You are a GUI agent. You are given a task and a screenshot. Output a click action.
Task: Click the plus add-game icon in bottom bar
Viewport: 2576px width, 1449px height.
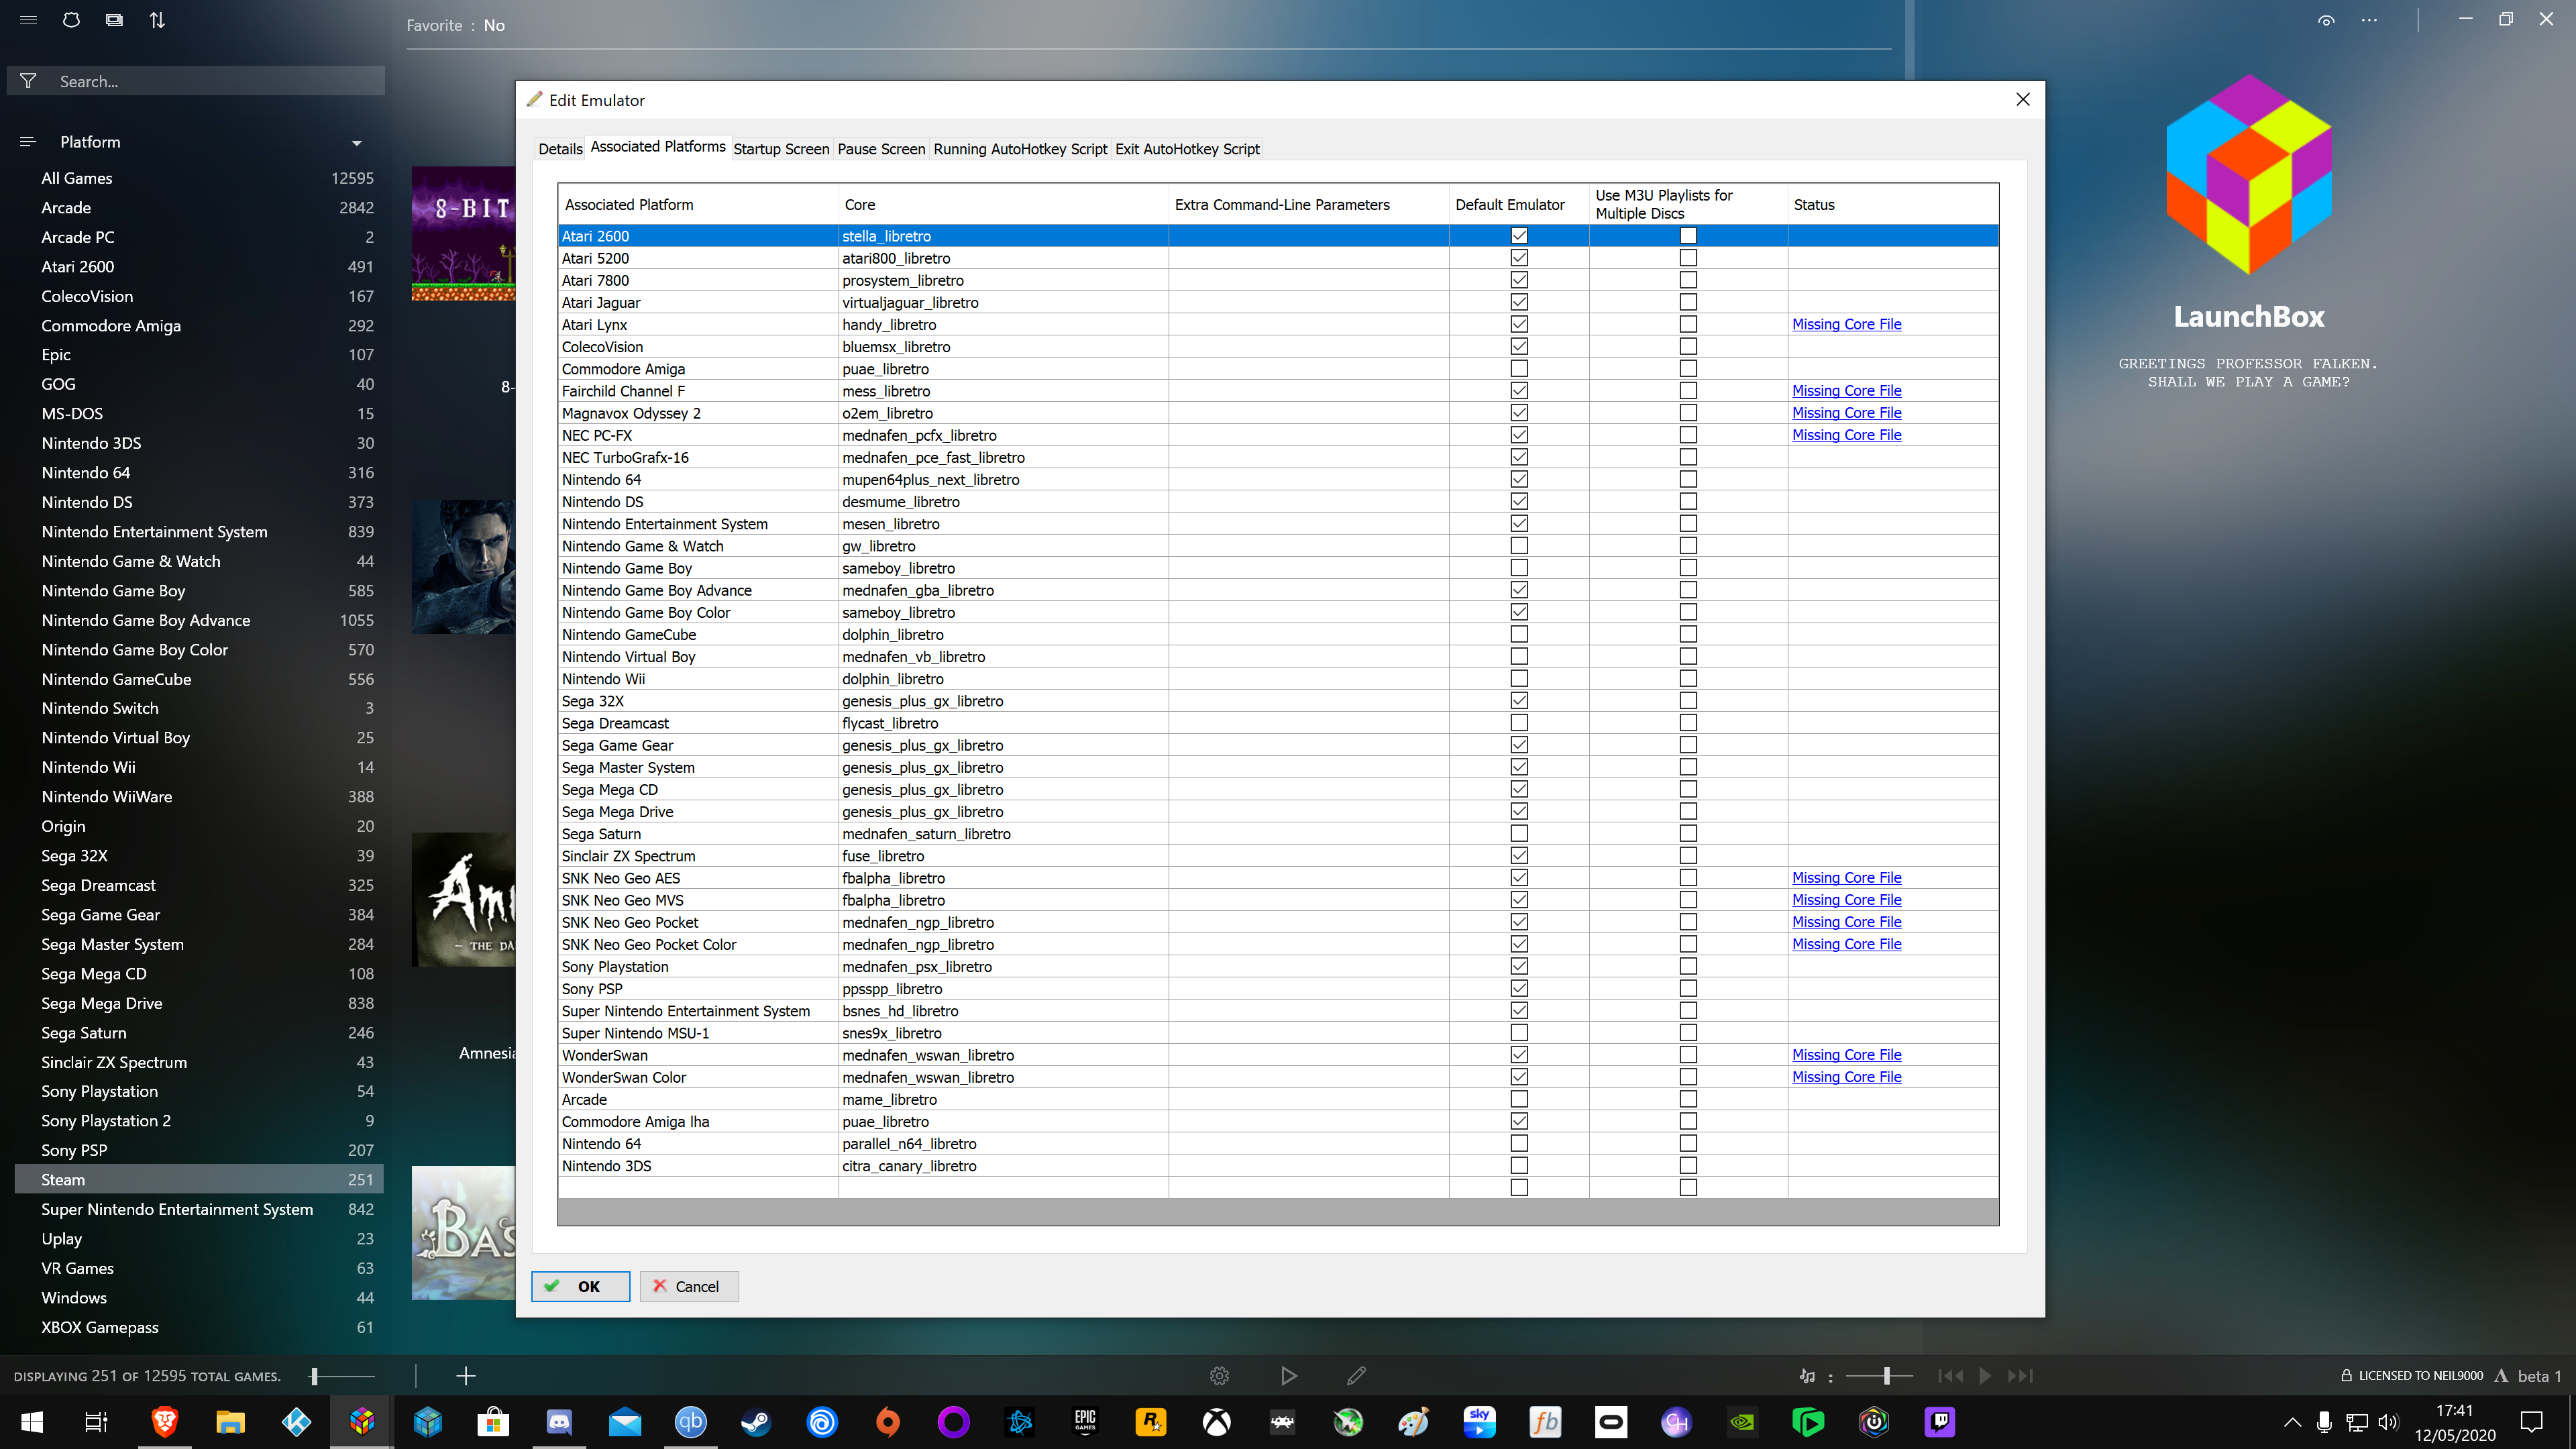pos(465,1376)
